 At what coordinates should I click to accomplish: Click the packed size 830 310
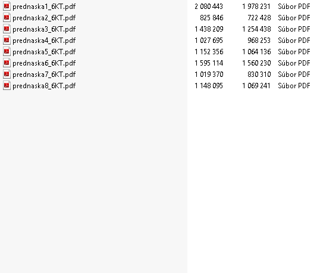click(259, 75)
